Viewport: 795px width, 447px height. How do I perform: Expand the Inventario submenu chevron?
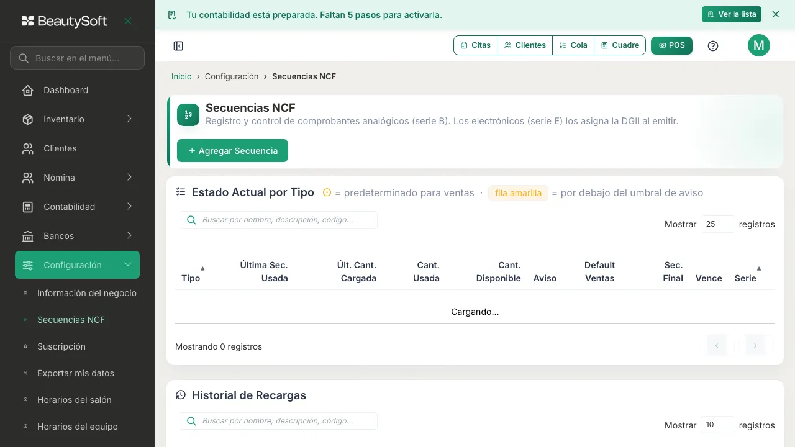129,119
